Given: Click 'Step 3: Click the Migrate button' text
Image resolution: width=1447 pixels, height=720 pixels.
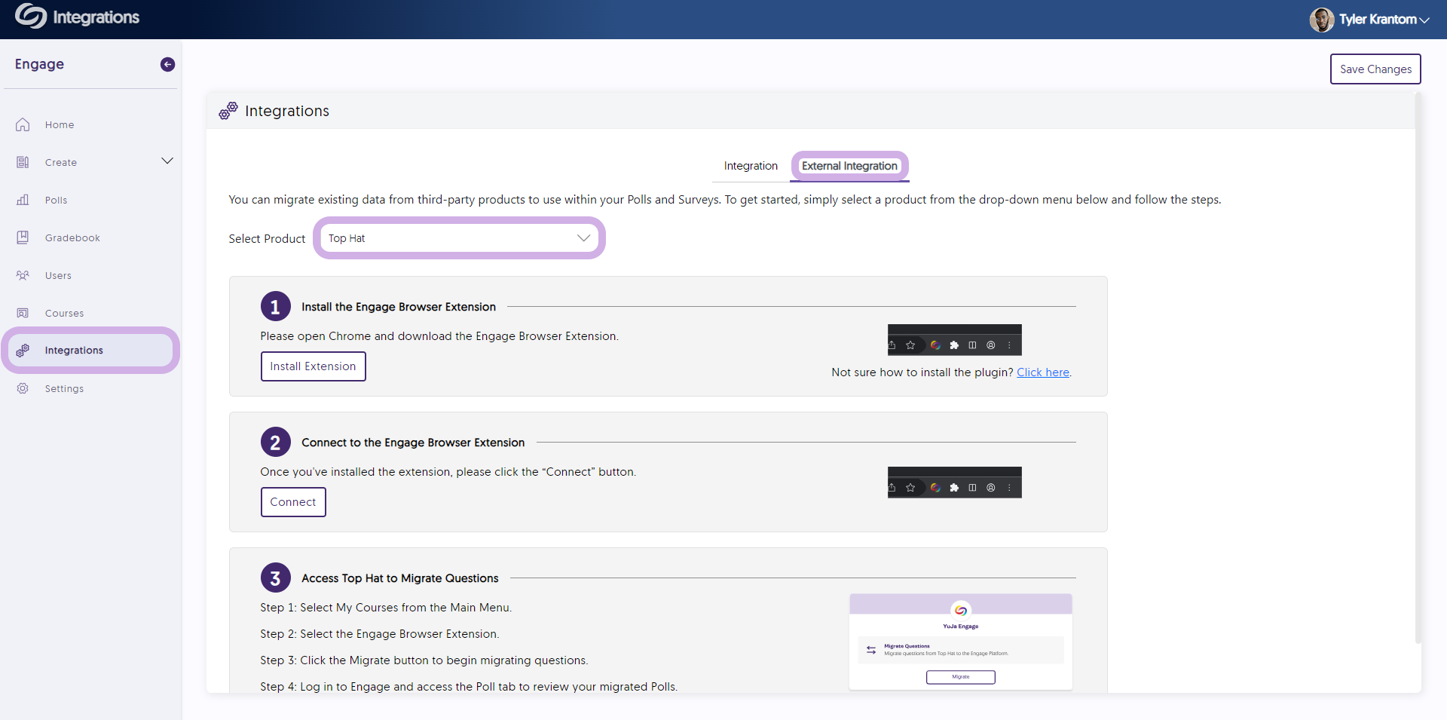Looking at the screenshot, I should [x=424, y=660].
